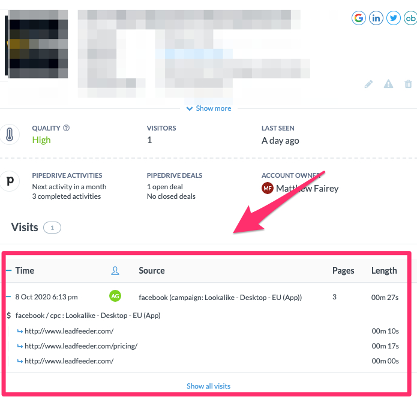Click 'facebook / cpc : Lookalike' campaign line
Screen dimensions: 417x400
(88, 316)
